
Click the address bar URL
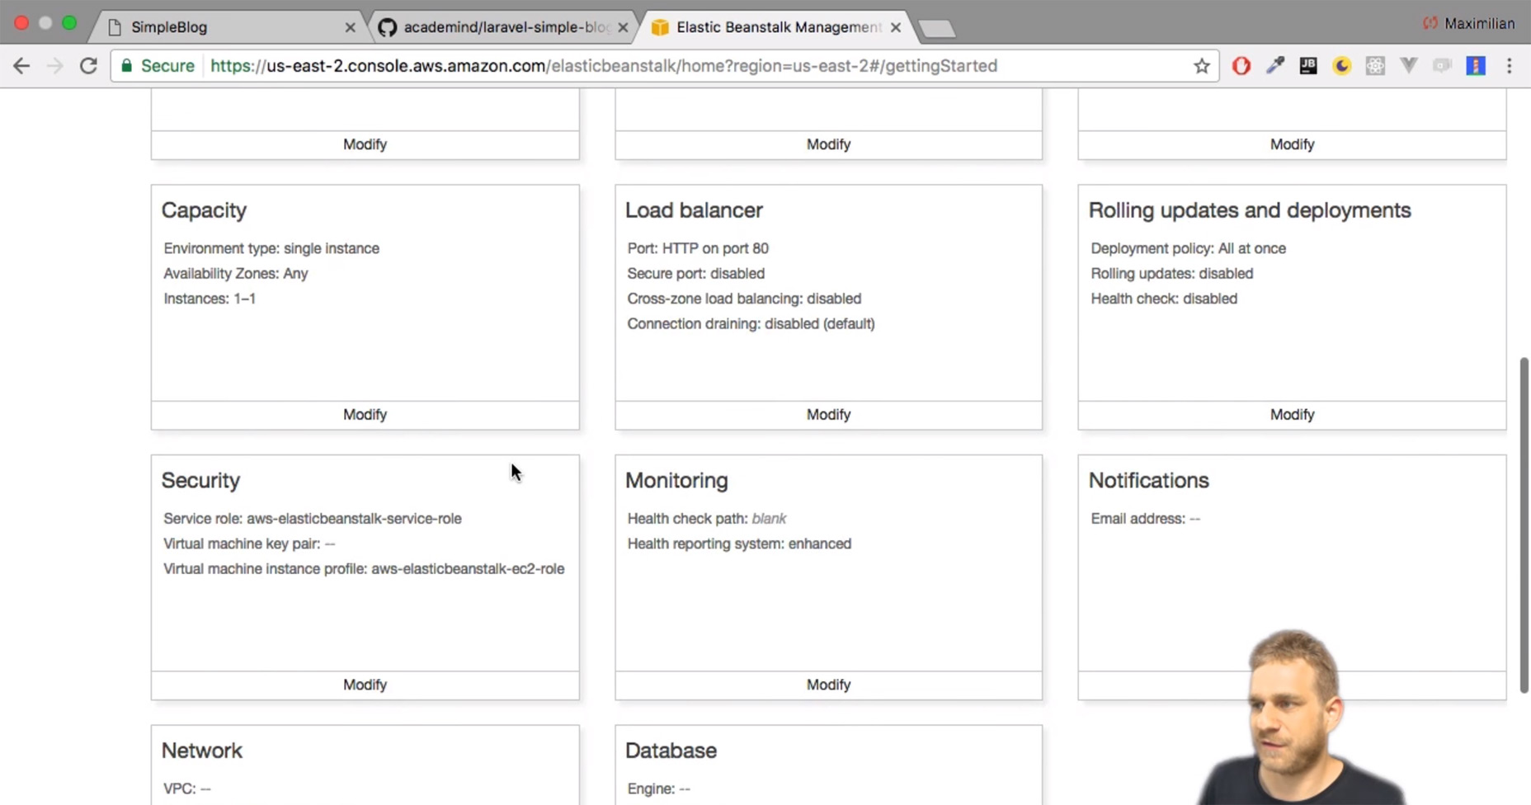click(x=603, y=66)
